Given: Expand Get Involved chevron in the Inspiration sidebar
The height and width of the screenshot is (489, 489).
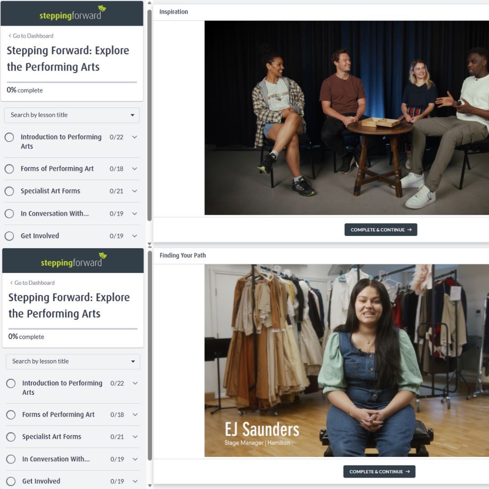Looking at the screenshot, I should [134, 236].
